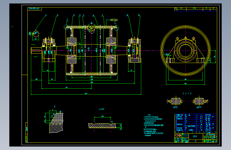Click part callout number 3
Viewport: 231px width, 150px height.
[74, 15]
